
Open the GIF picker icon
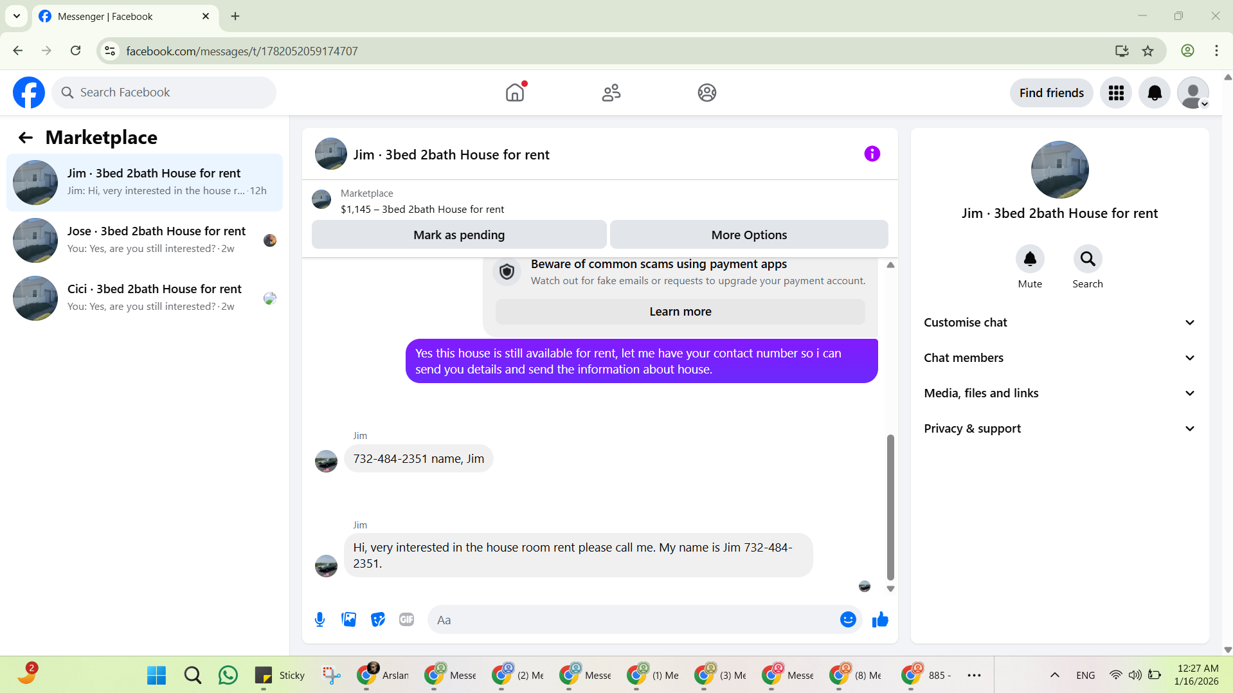click(x=406, y=620)
